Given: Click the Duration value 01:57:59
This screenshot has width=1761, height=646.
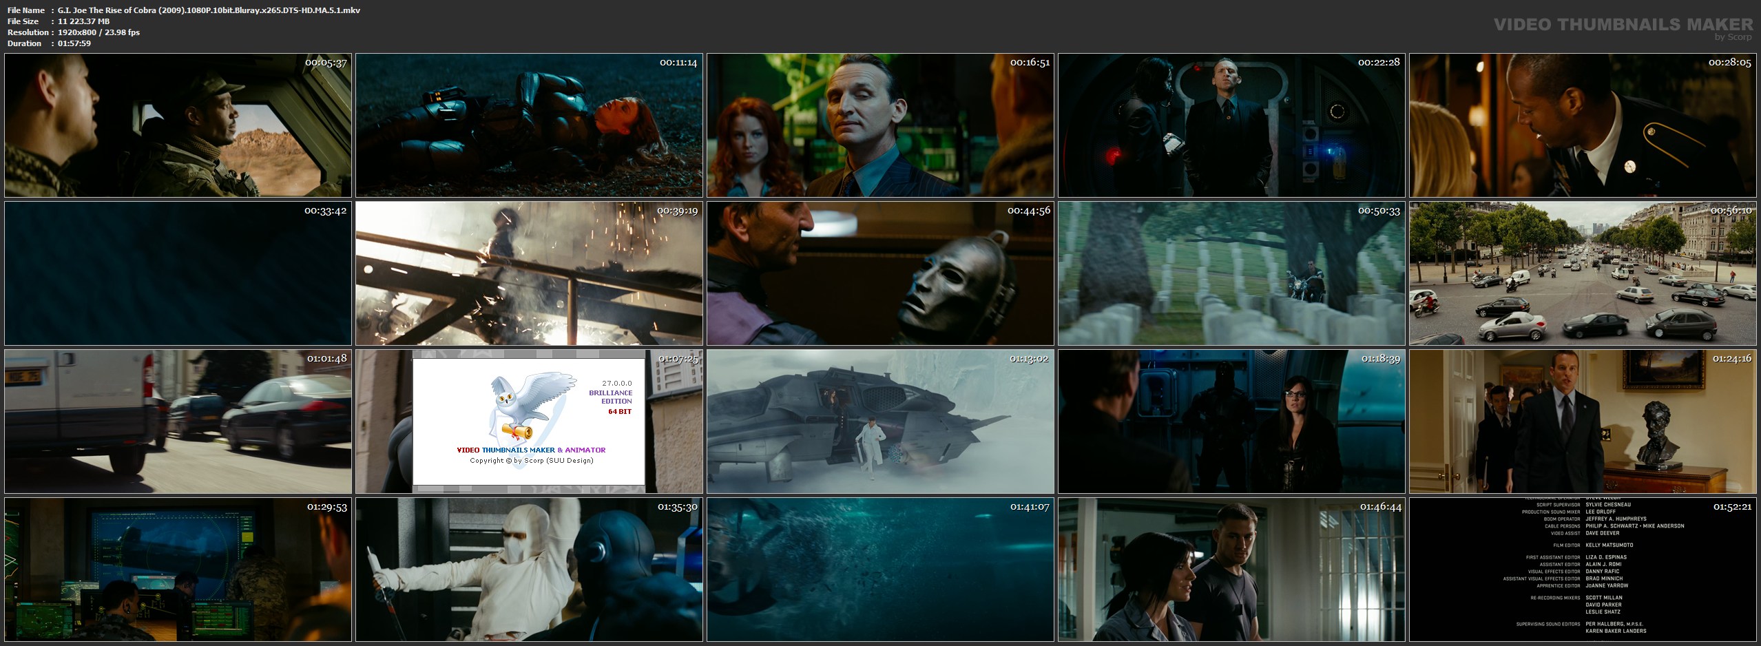Looking at the screenshot, I should pos(74,43).
